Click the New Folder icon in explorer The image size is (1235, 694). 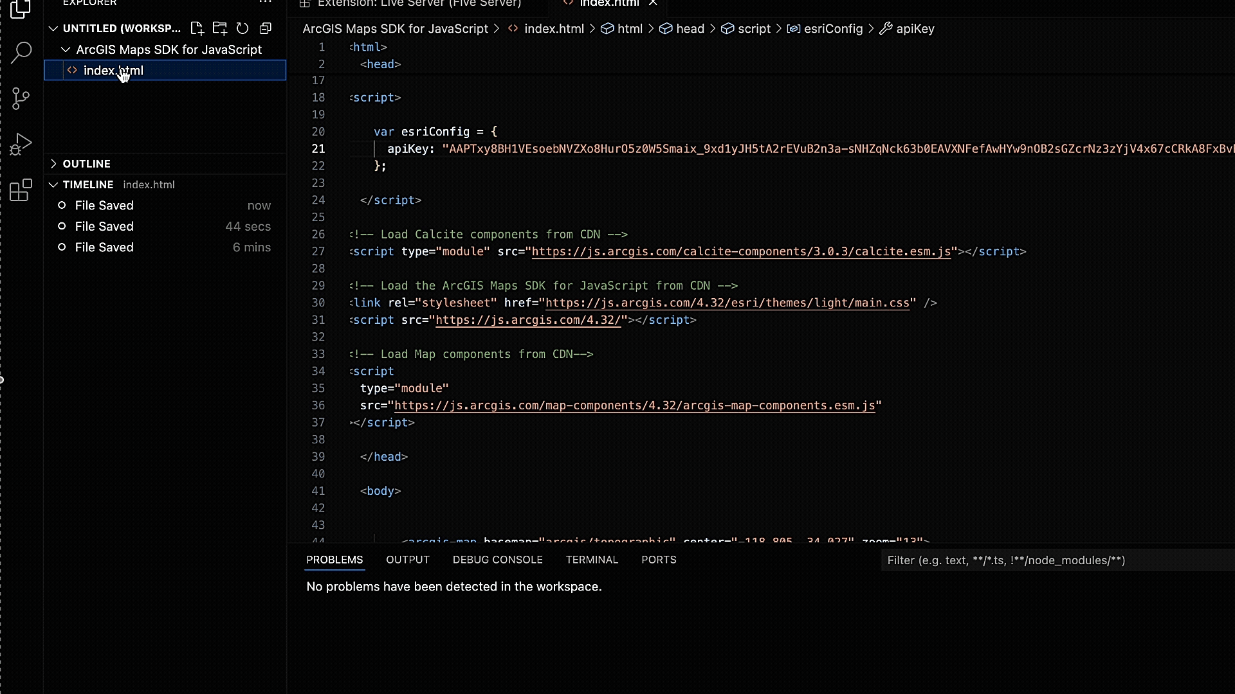[220, 28]
